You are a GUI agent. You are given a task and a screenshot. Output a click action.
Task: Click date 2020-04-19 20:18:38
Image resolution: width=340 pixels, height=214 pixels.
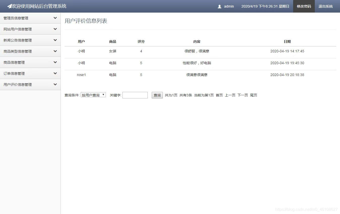[287, 75]
